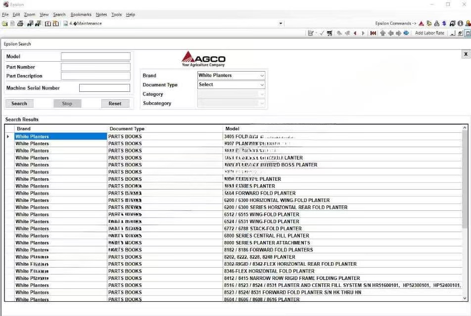Click the blue double-arrow sync icon

coord(406,33)
